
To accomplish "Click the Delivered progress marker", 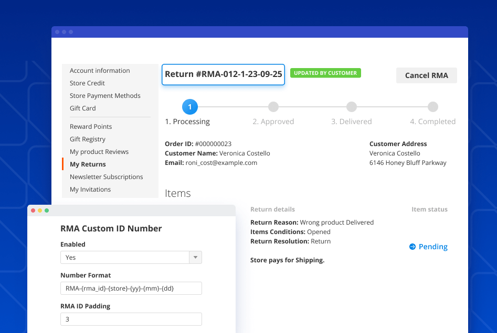I will click(x=352, y=107).
